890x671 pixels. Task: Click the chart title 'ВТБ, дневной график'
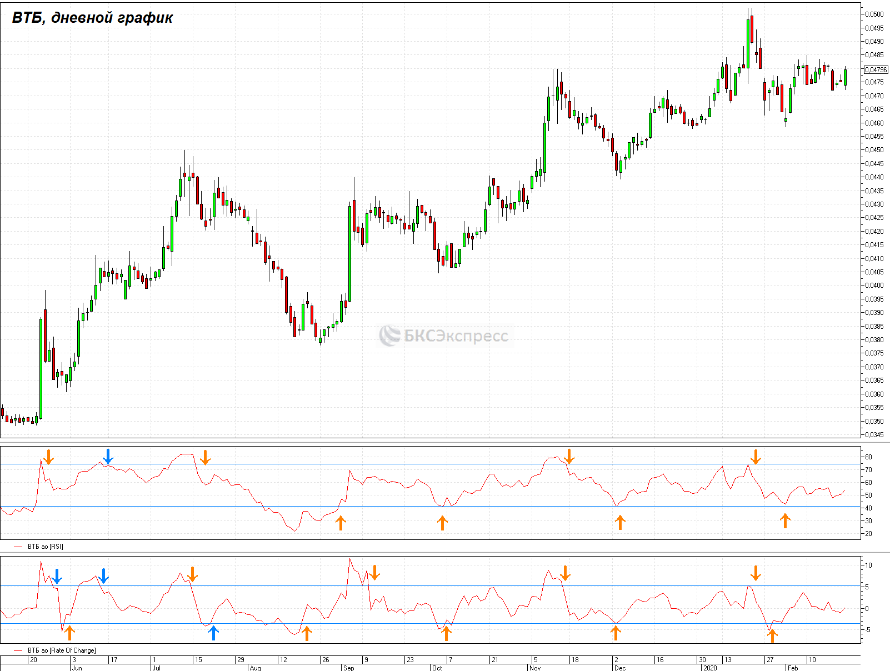[92, 18]
